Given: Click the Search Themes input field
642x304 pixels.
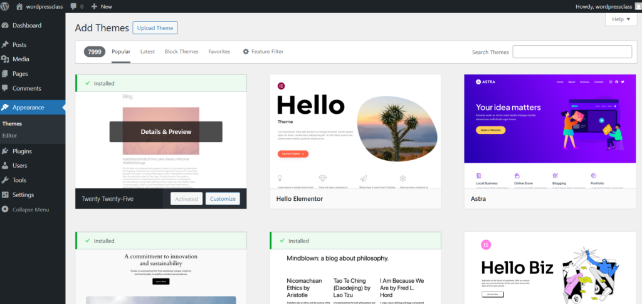Looking at the screenshot, I should point(572,52).
